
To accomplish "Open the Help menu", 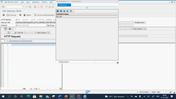I will [51, 2].
